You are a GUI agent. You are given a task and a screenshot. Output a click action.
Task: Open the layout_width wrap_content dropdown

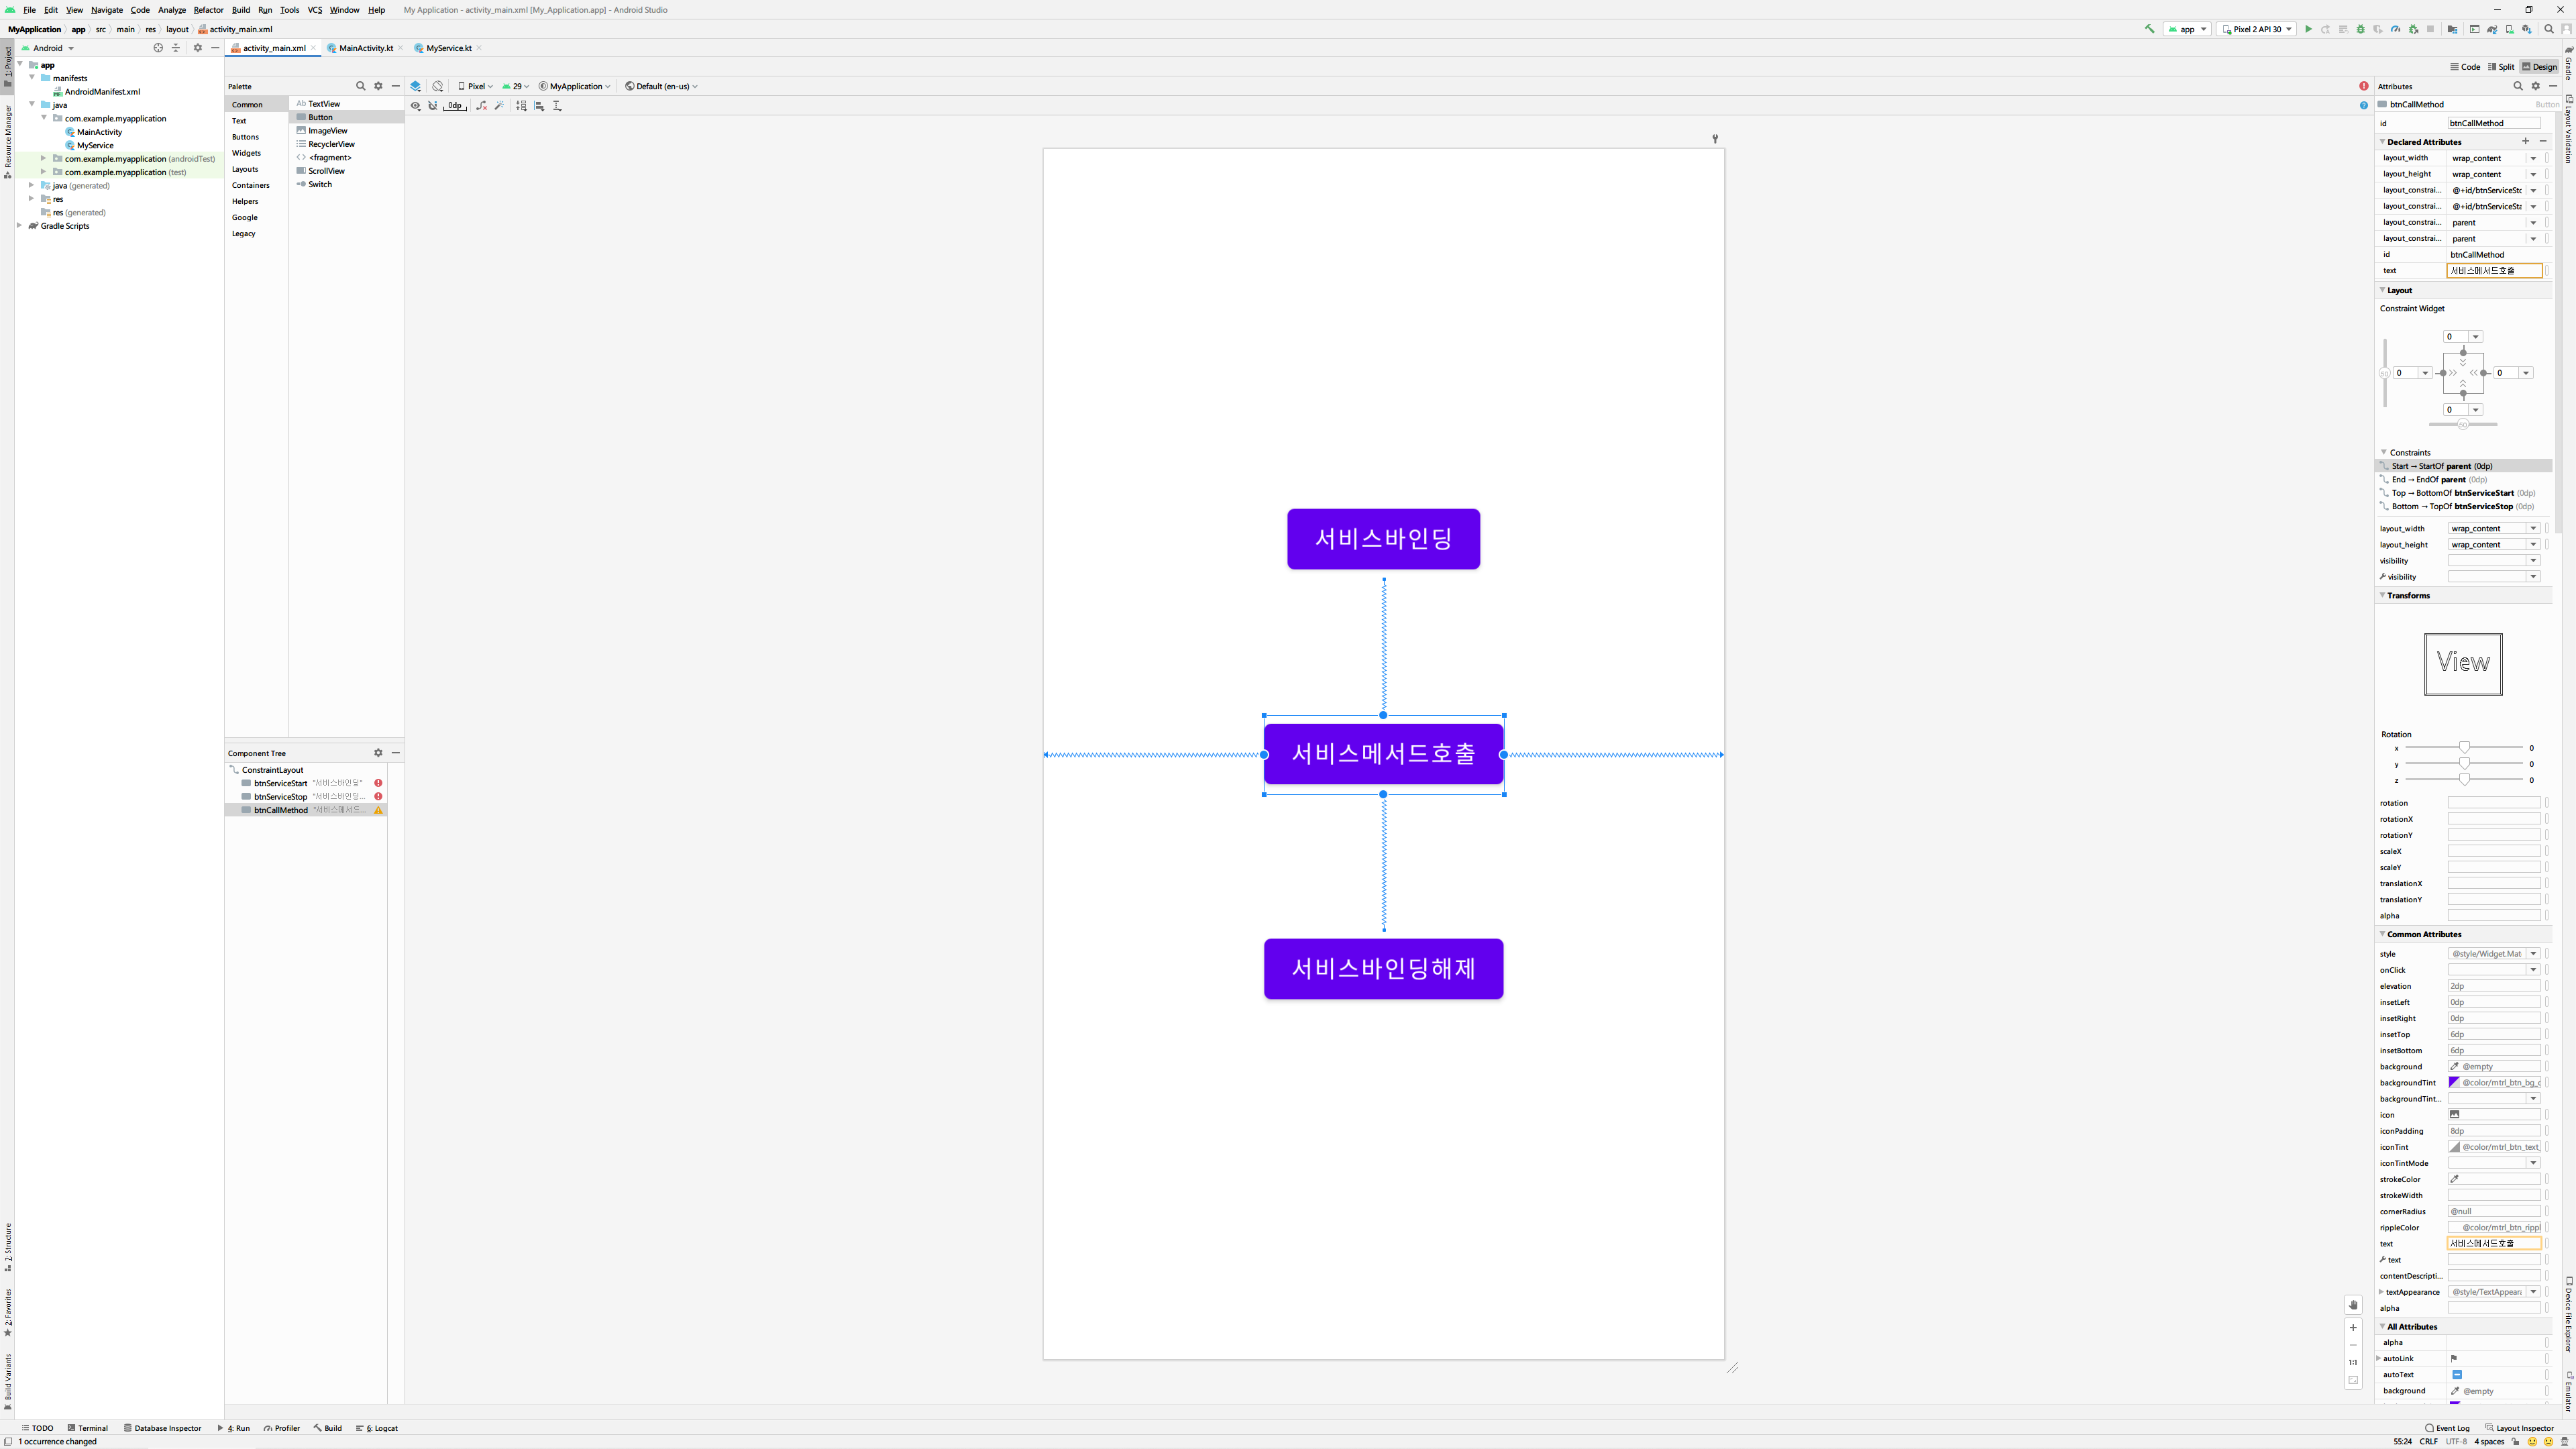(2533, 158)
